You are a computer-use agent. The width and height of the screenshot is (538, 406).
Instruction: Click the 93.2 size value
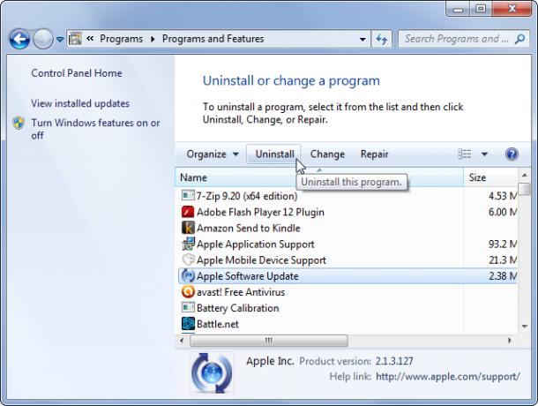pos(503,244)
